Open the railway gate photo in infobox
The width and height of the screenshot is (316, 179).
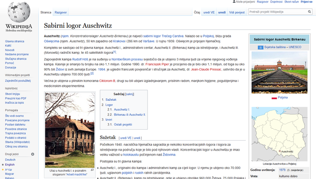[x=280, y=72]
